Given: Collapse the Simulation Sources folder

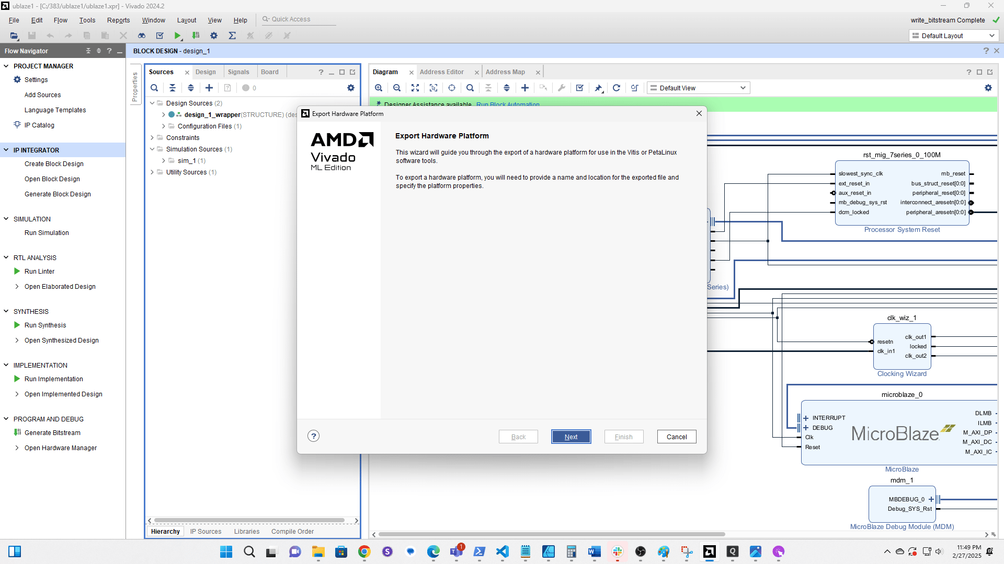Looking at the screenshot, I should pos(152,149).
